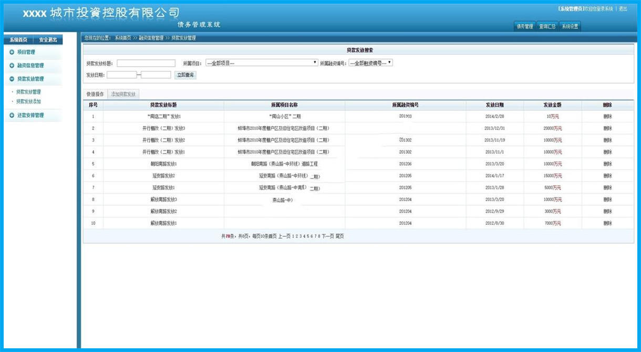Open 贷款发放管理 submenu link

pos(28,92)
